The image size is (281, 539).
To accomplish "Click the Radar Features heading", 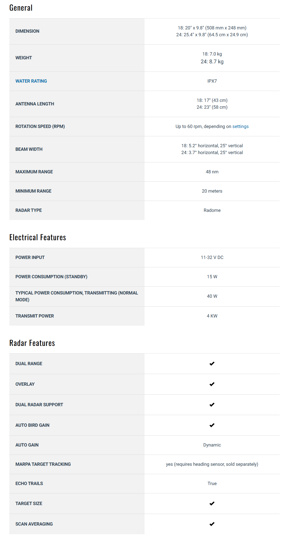I will [x=32, y=343].
